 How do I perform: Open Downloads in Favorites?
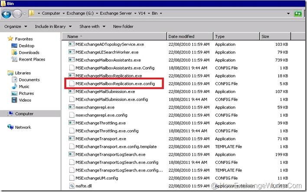tap(29, 53)
